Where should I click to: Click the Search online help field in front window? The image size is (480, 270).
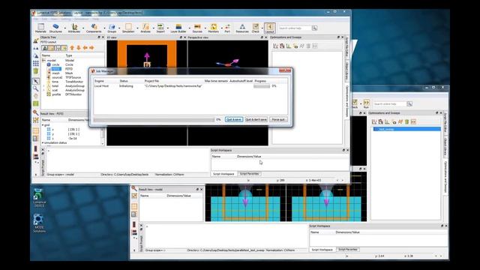[x=294, y=28]
